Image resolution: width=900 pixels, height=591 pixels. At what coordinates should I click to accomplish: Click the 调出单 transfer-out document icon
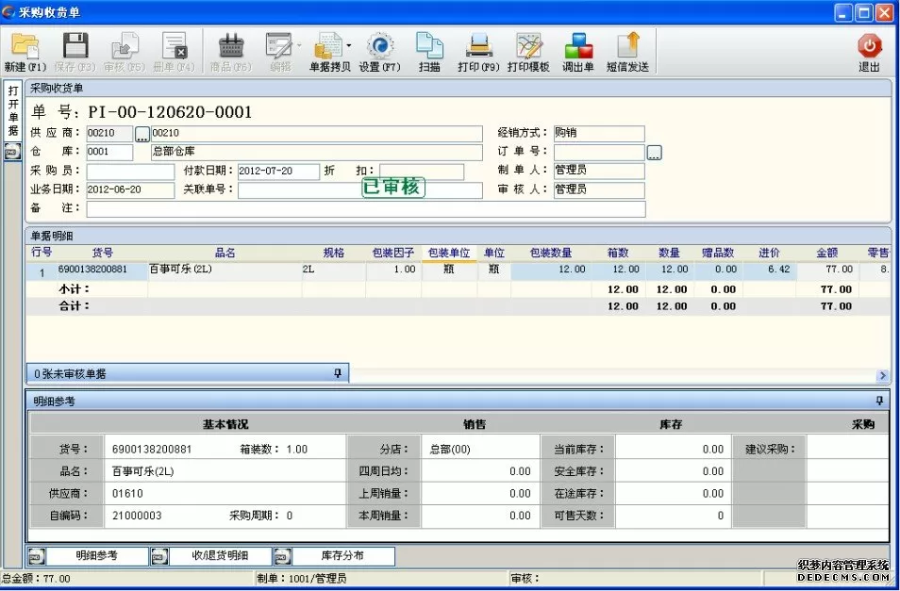578,47
